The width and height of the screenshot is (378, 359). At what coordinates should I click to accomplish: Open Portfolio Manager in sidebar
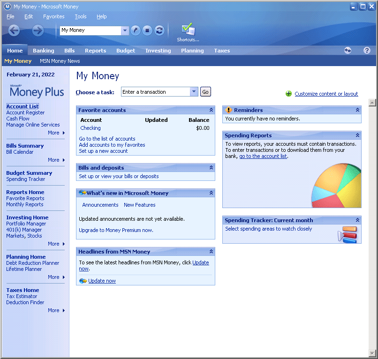click(x=26, y=224)
